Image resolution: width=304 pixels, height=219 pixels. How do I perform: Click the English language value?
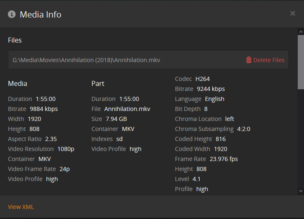point(215,99)
